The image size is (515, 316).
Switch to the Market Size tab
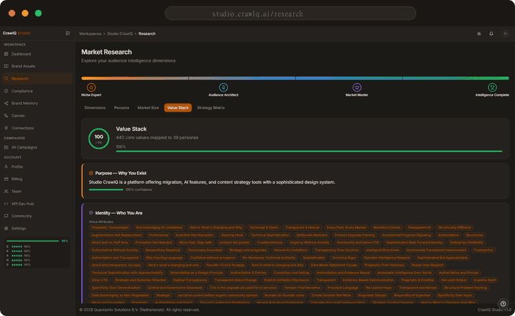tap(148, 108)
